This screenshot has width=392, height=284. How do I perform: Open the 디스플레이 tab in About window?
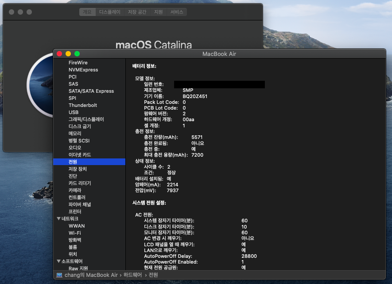pos(110,12)
